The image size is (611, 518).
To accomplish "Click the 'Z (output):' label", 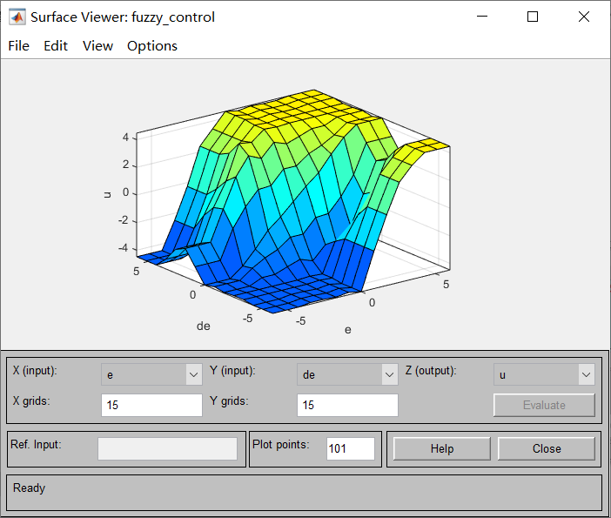I will pyautogui.click(x=431, y=371).
